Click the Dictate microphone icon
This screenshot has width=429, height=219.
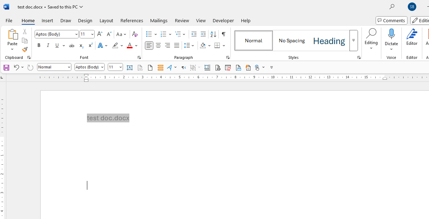[391, 34]
